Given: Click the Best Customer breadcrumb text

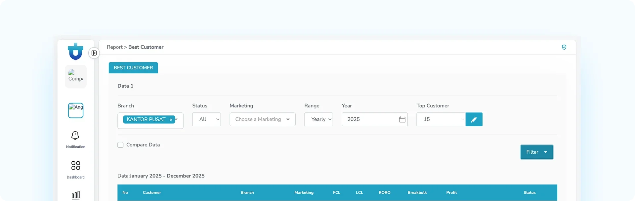Looking at the screenshot, I should click(146, 47).
